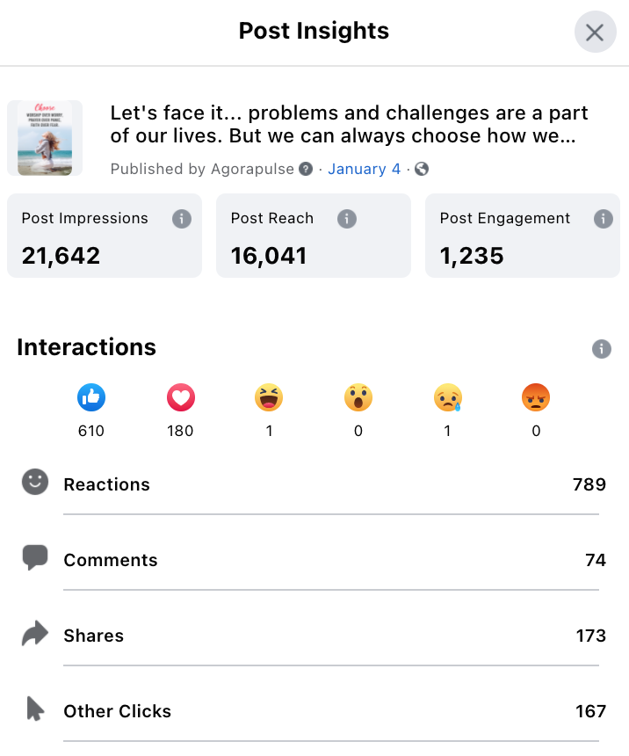The width and height of the screenshot is (629, 756).
Task: Select the Reactions row
Action: click(314, 484)
